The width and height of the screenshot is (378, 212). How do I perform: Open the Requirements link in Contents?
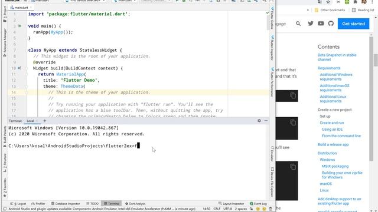pyautogui.click(x=329, y=68)
